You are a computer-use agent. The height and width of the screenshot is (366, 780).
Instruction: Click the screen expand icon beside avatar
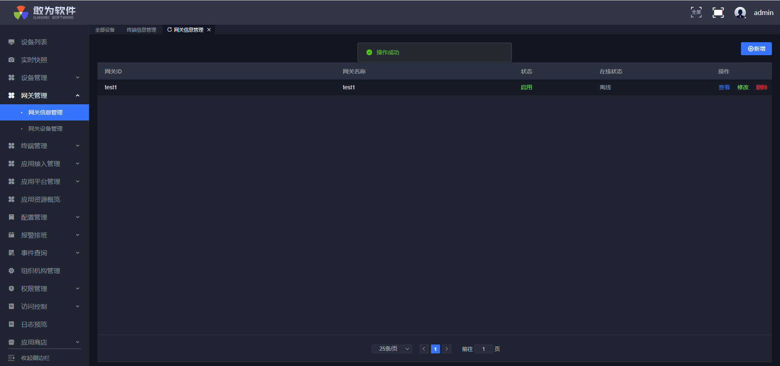[718, 13]
